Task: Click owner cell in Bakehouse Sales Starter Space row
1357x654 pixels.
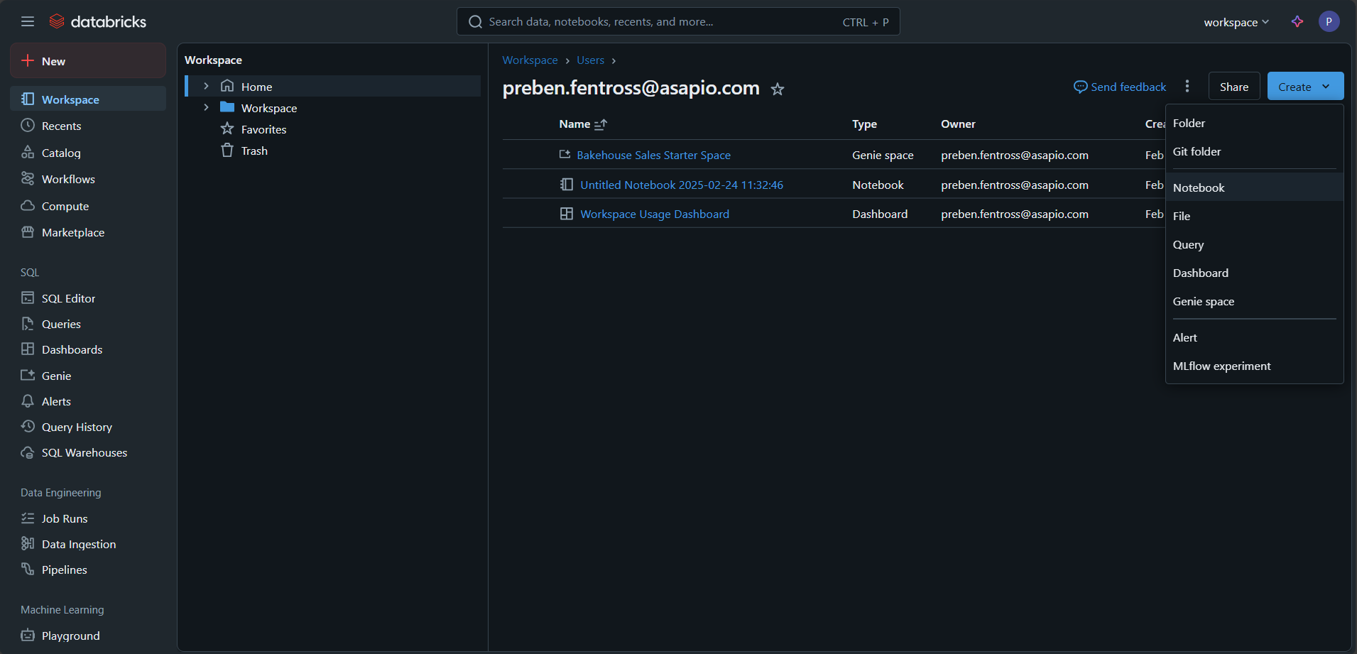Action: [x=1015, y=155]
